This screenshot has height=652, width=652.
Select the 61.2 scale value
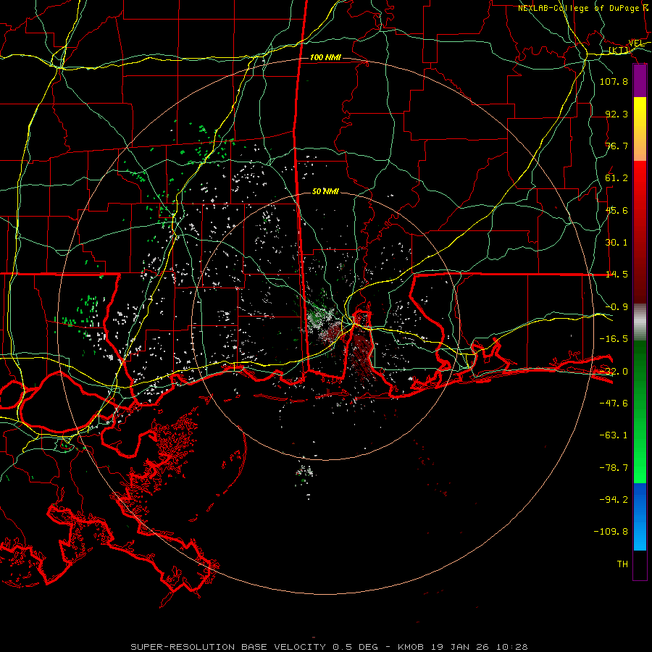click(x=617, y=178)
